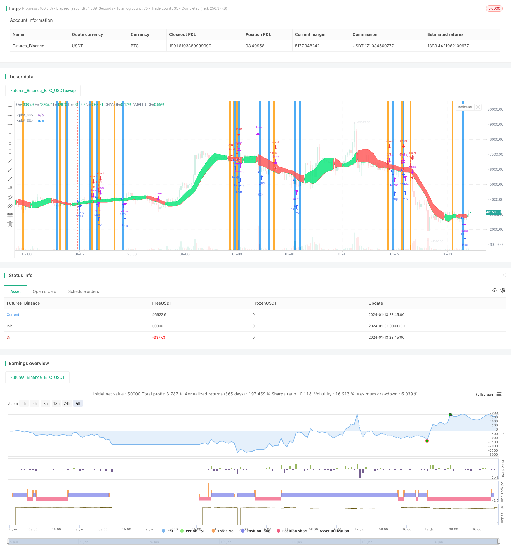Switch to the Open orders tab
511x553 pixels.
click(44, 291)
